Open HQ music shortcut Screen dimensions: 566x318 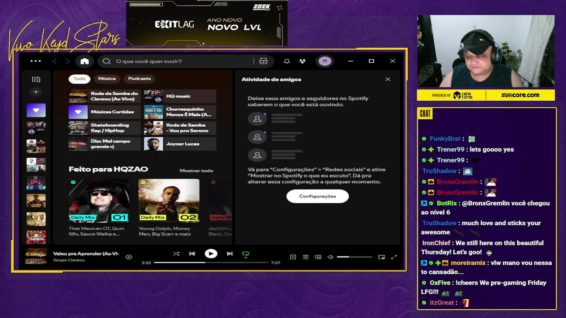[x=180, y=96]
